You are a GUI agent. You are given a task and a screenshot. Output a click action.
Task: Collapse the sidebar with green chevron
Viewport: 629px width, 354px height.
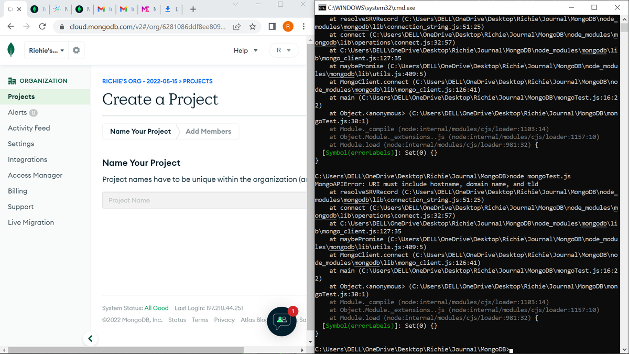pyautogui.click(x=90, y=339)
